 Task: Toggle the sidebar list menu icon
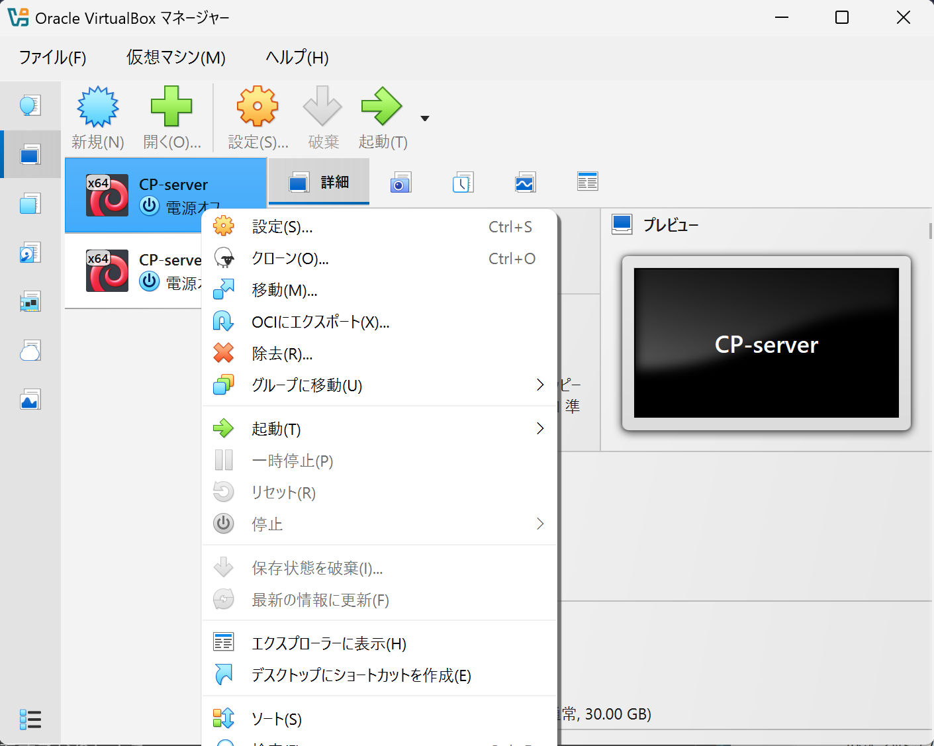coord(30,719)
